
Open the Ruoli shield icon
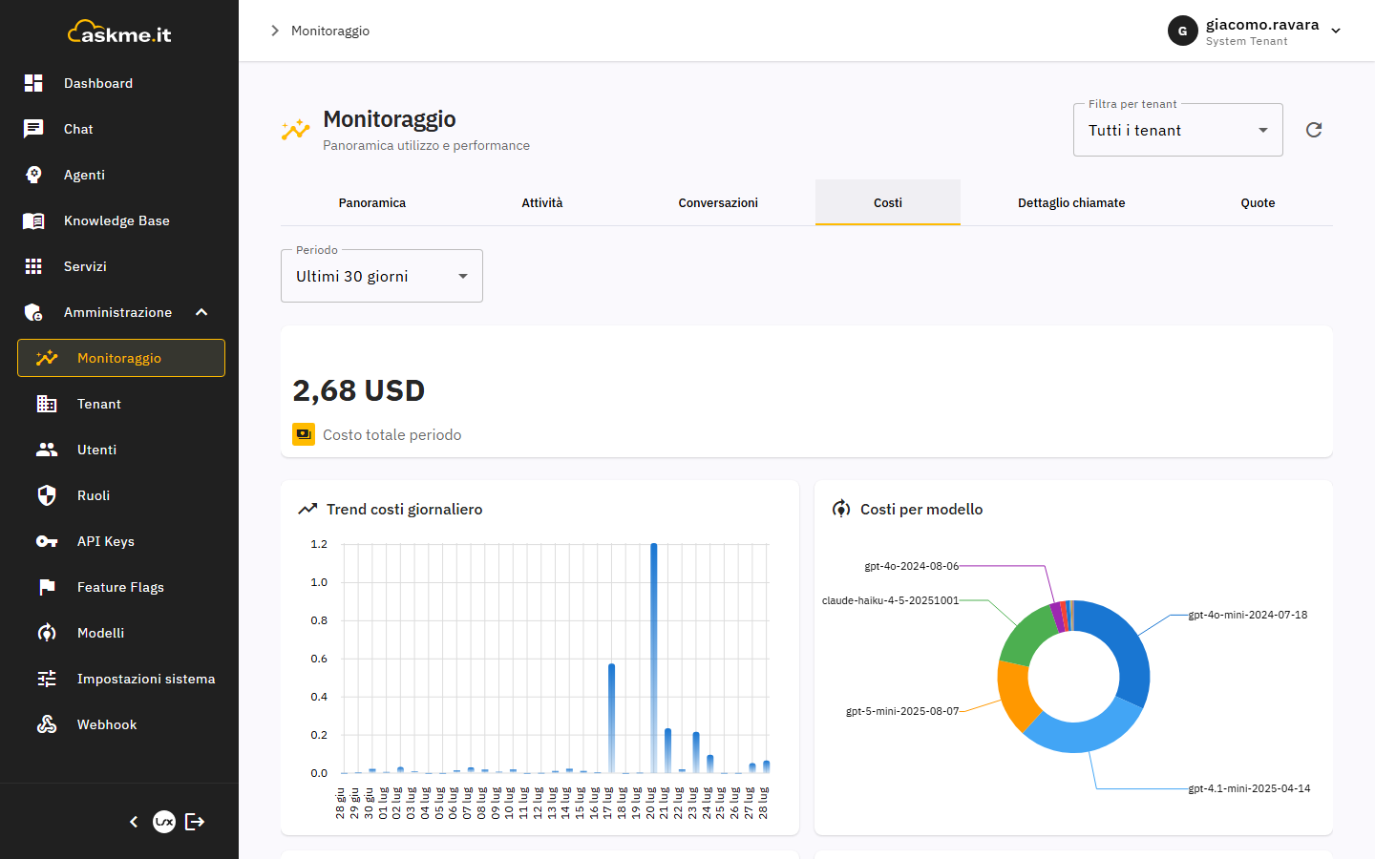pyautogui.click(x=47, y=495)
